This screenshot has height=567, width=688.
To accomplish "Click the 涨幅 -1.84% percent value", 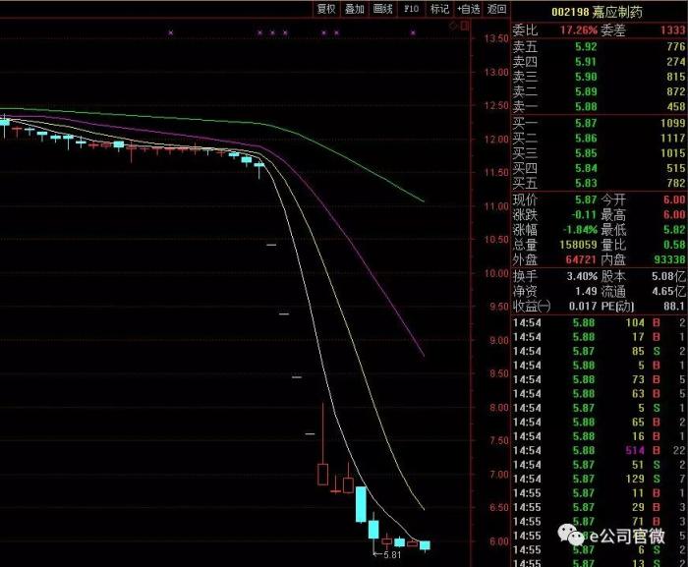I will (580, 230).
